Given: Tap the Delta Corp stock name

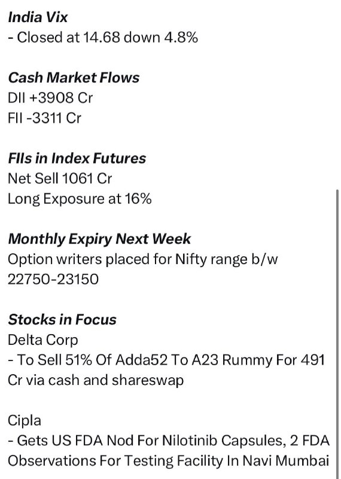Looking at the screenshot, I should pos(42,340).
